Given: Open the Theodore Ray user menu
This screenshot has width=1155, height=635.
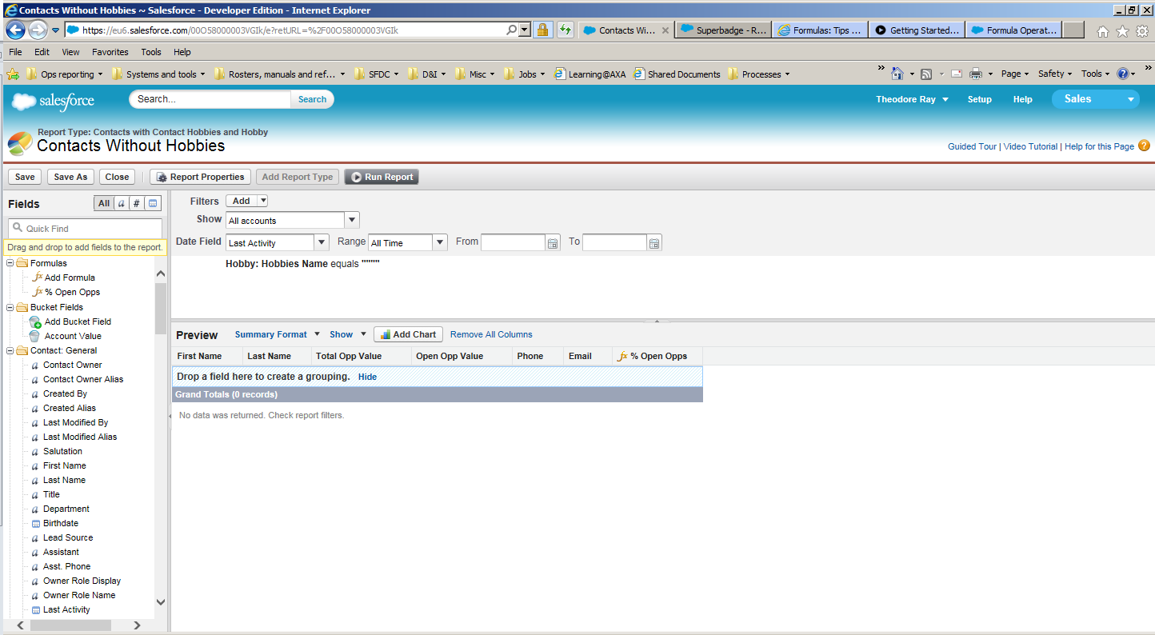Looking at the screenshot, I should (912, 99).
